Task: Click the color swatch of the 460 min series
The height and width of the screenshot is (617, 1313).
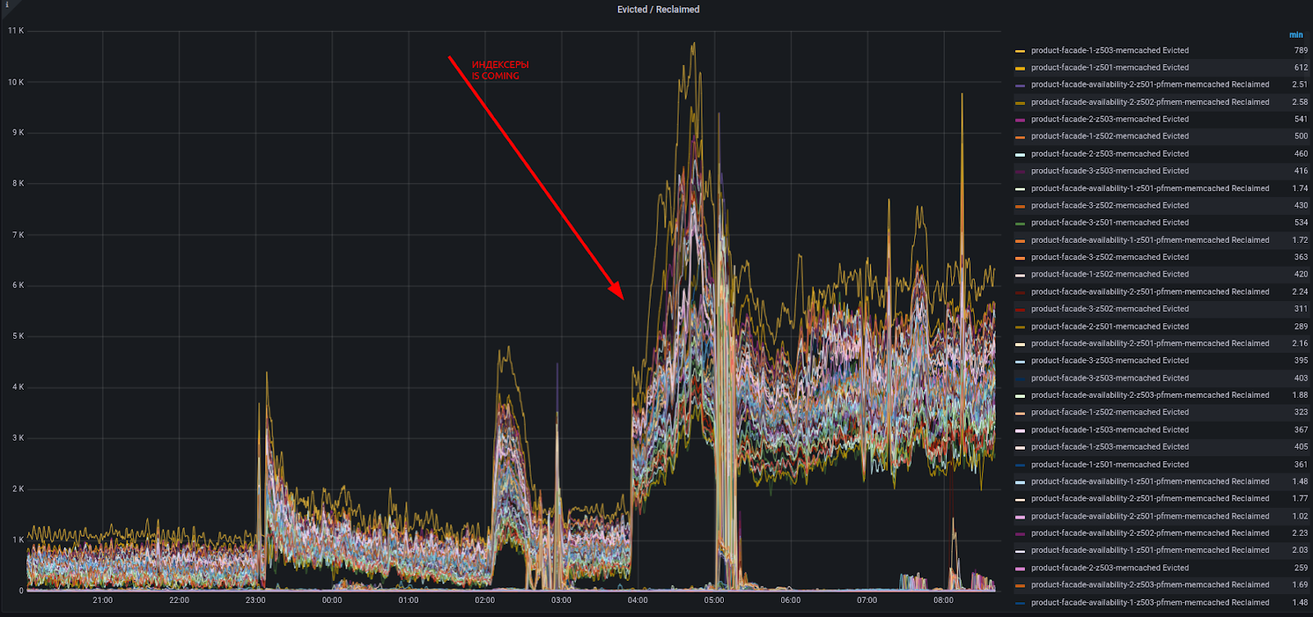Action: (x=1020, y=154)
